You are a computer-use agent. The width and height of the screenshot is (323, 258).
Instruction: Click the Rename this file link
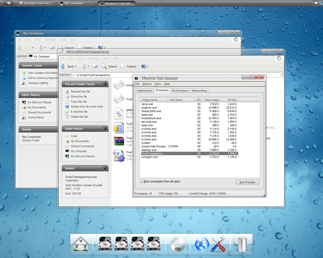coord(80,92)
